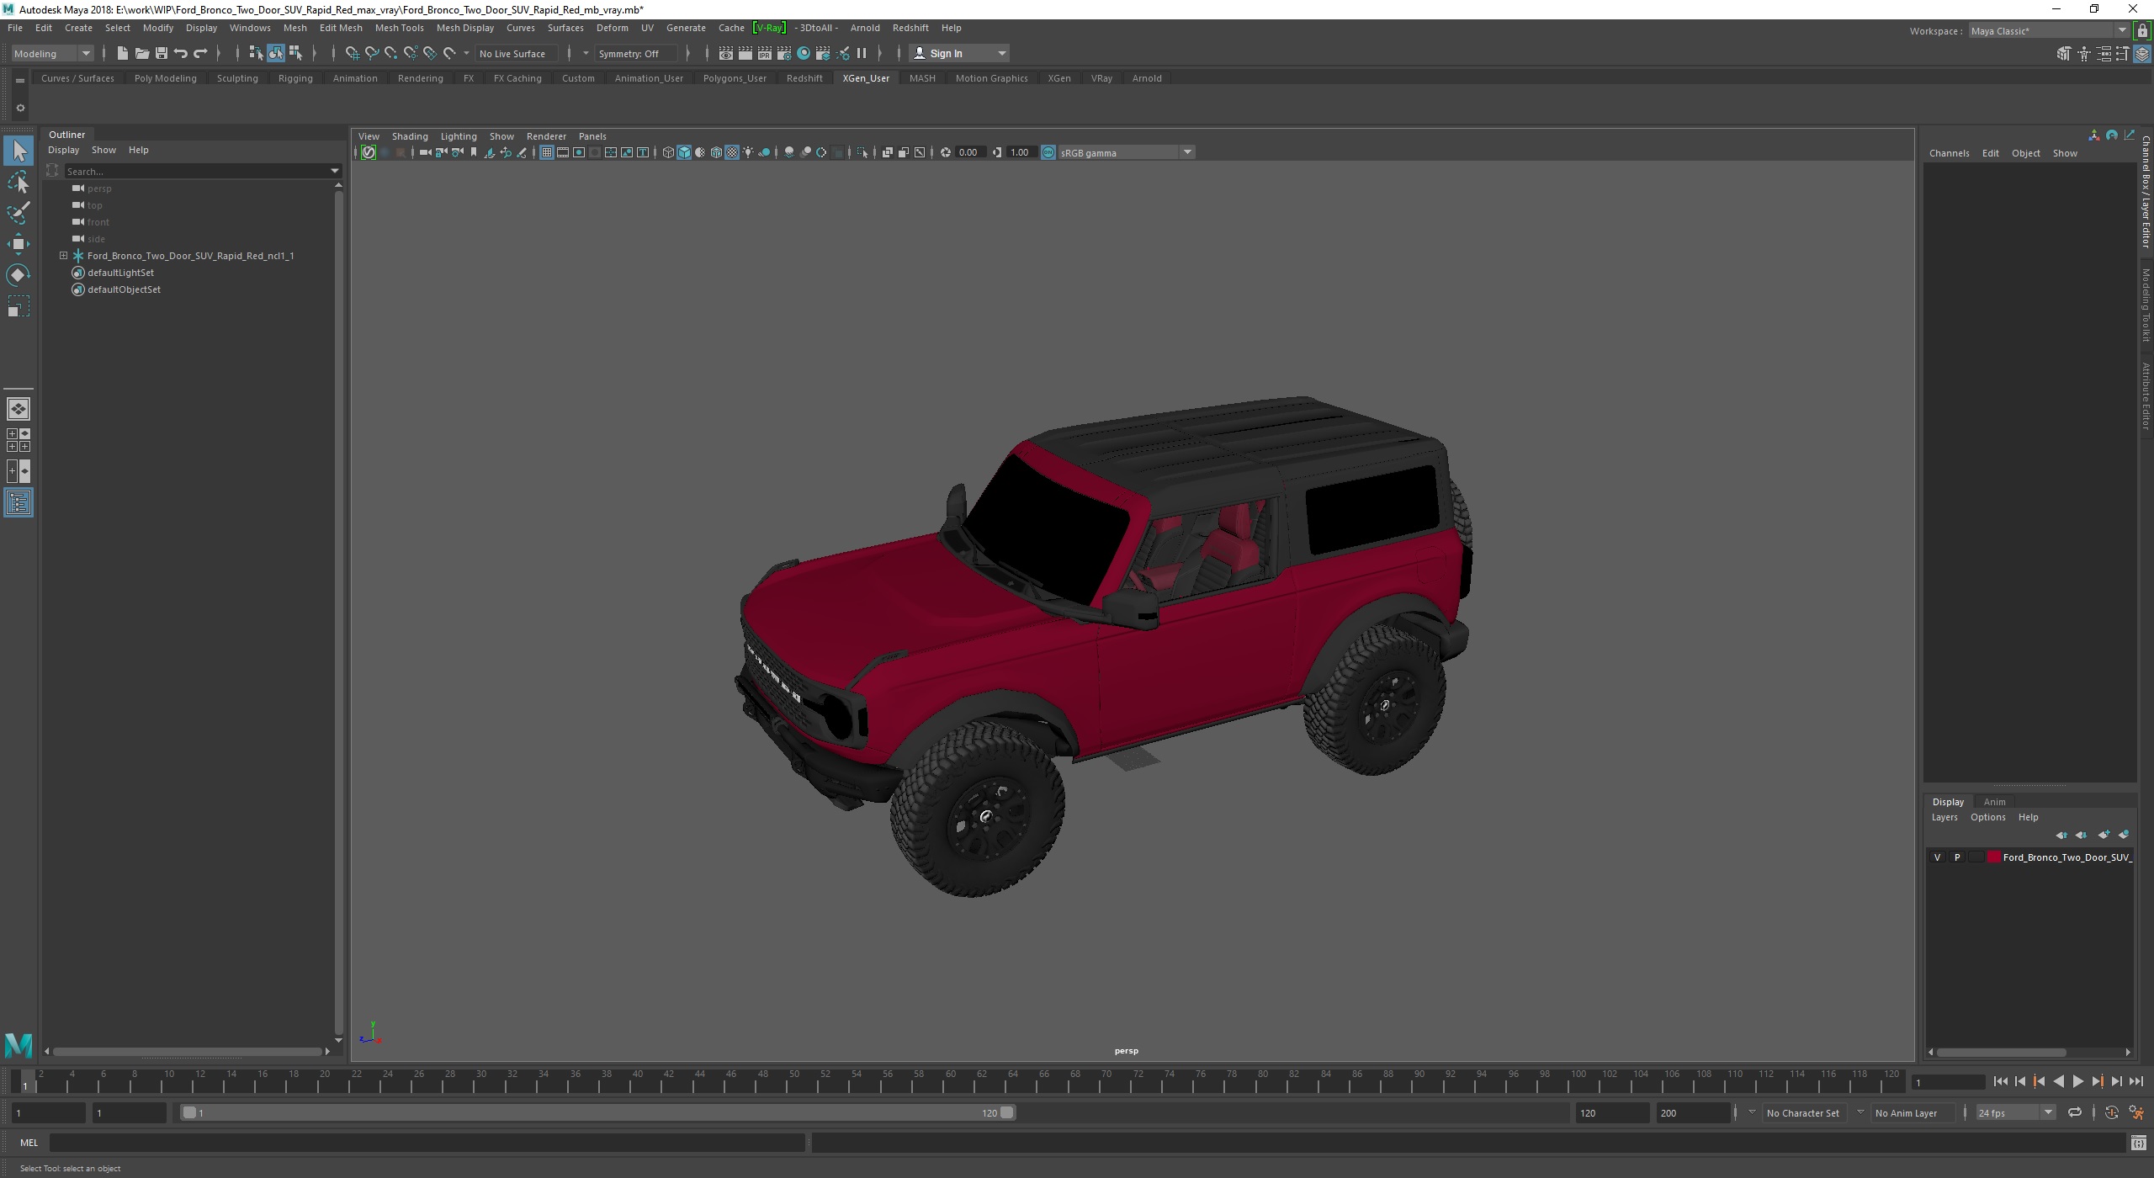
Task: Move selected layer down in list
Action: tap(2082, 835)
